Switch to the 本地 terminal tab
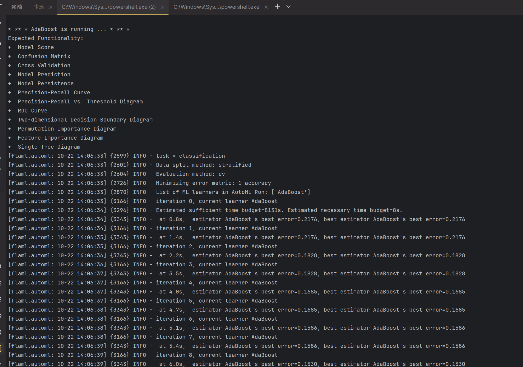Screen dimensions: 523x367 point(39,7)
